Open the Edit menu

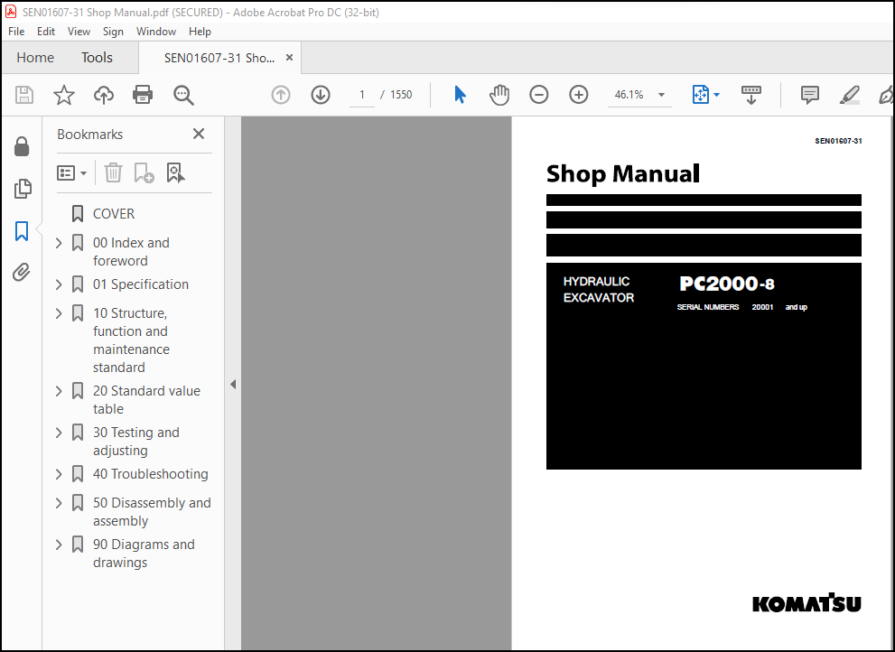pyautogui.click(x=46, y=32)
